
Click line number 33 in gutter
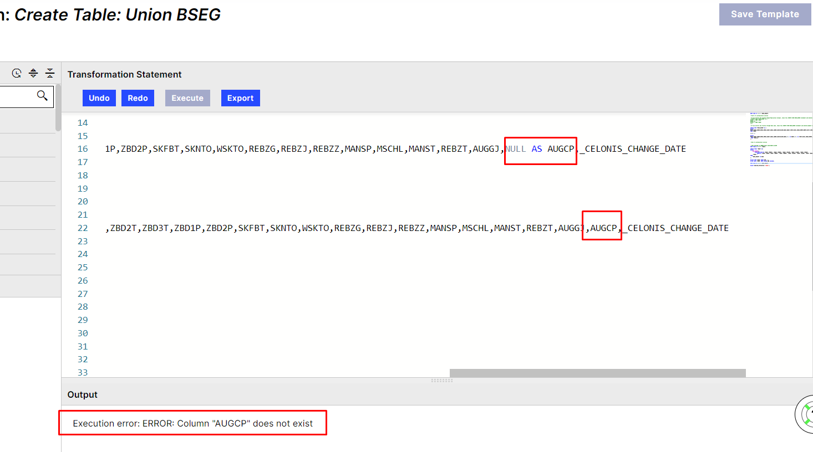(x=83, y=373)
